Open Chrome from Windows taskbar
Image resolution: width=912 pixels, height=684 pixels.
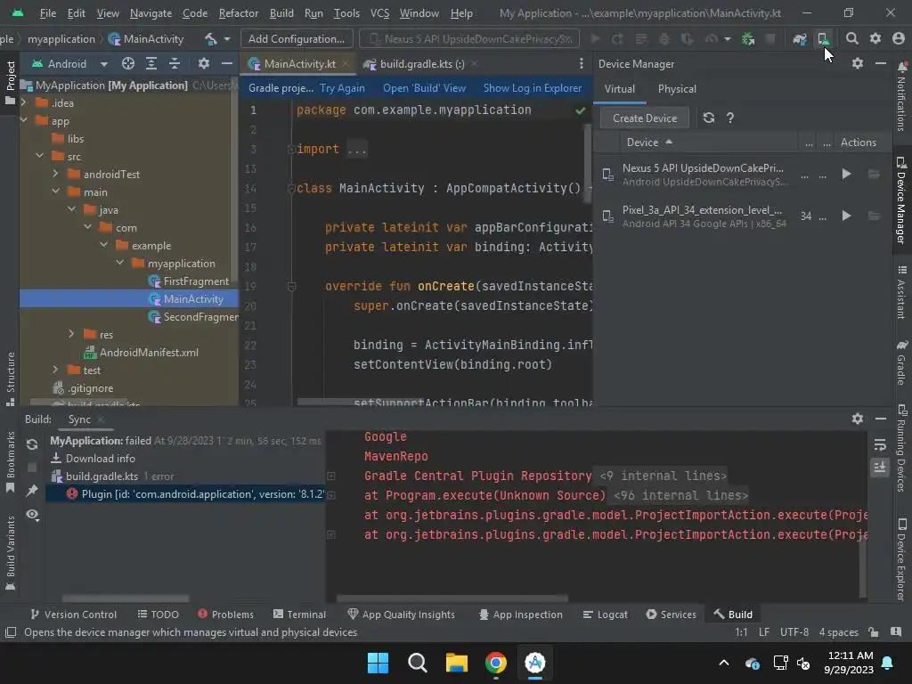[495, 663]
